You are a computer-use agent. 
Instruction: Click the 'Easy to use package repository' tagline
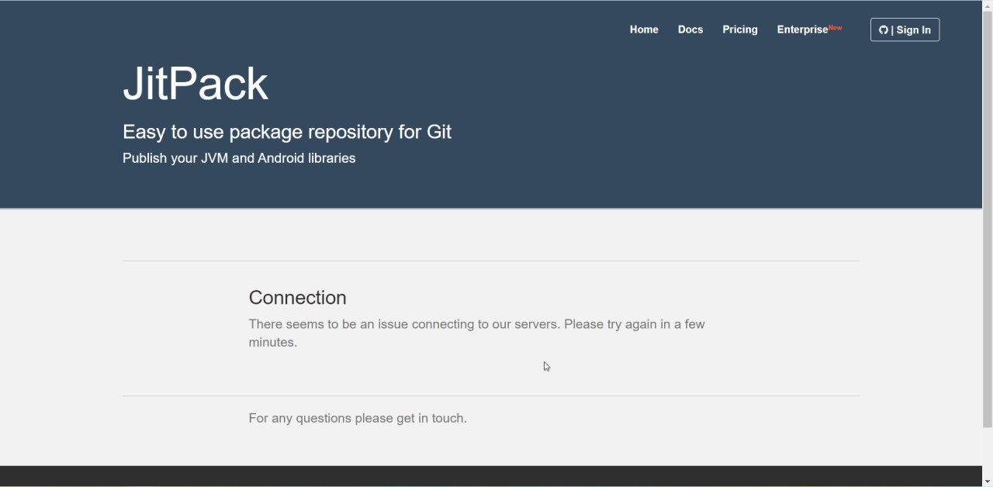click(x=287, y=132)
